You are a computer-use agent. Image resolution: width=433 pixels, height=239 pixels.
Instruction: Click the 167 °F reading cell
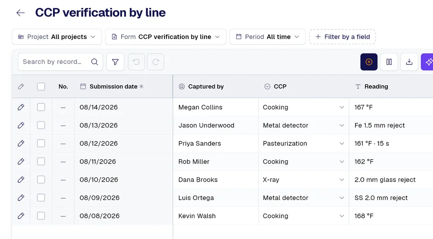(391, 107)
